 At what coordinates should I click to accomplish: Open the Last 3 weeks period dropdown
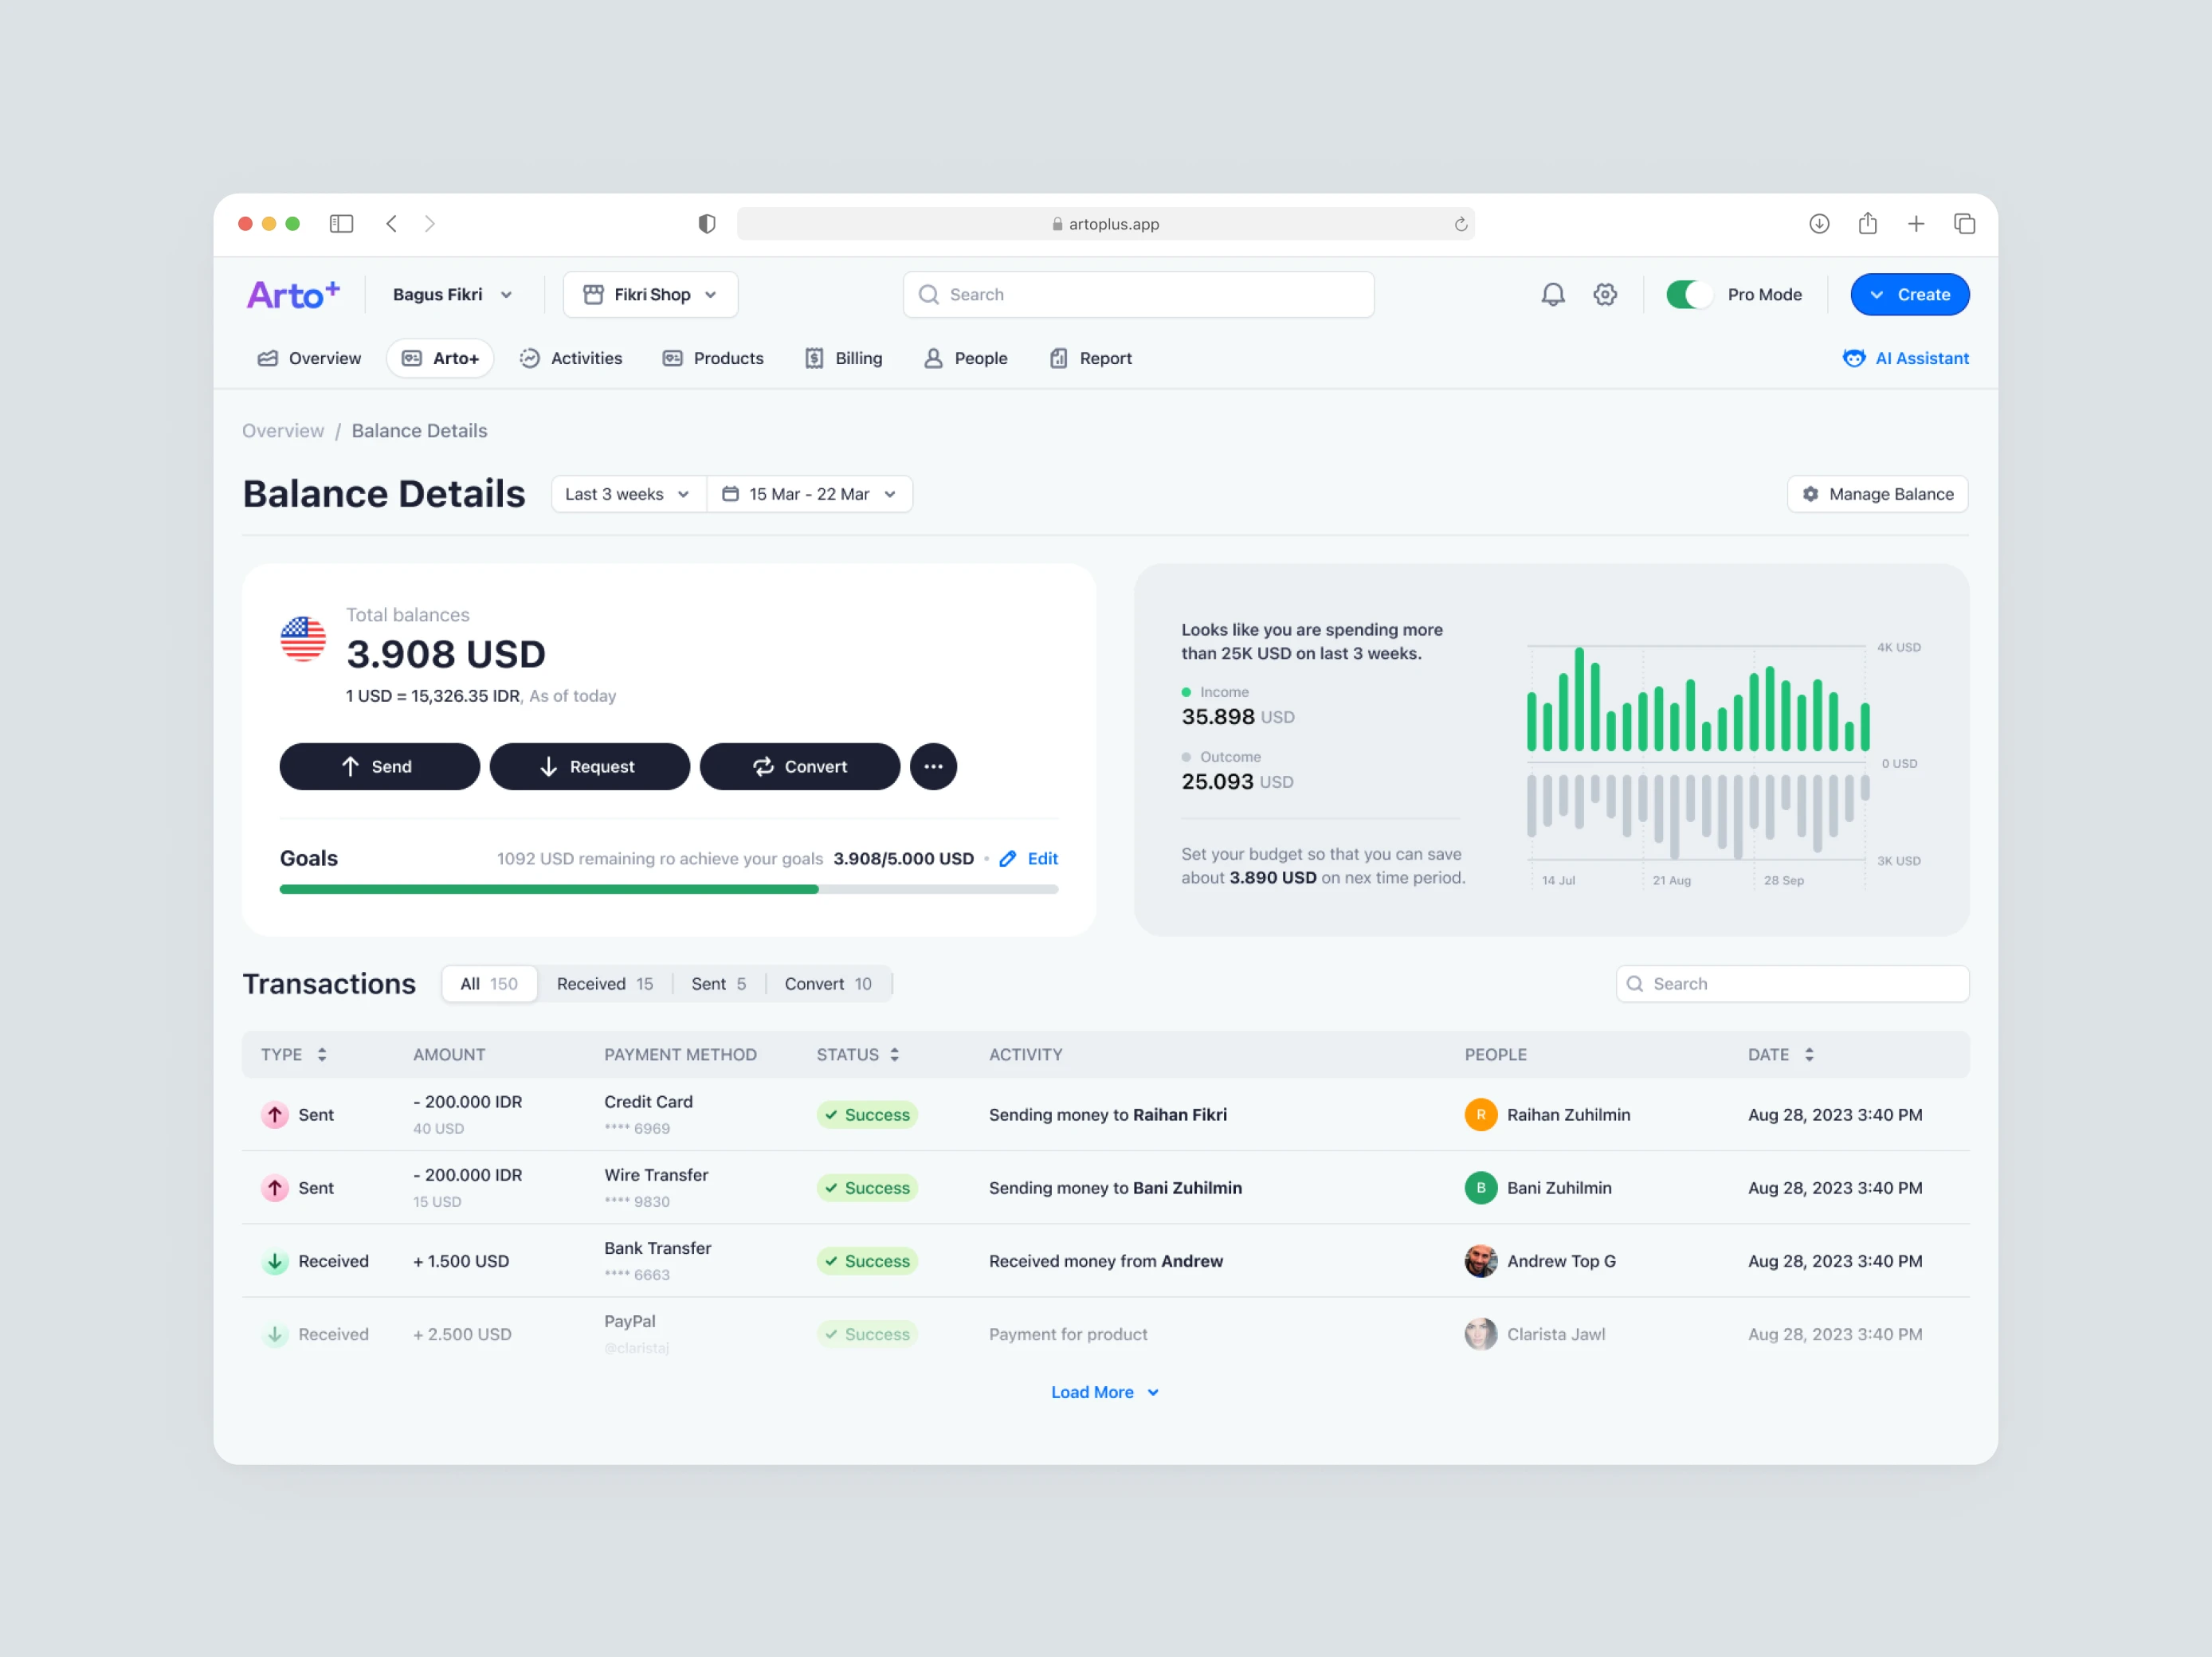(x=628, y=494)
